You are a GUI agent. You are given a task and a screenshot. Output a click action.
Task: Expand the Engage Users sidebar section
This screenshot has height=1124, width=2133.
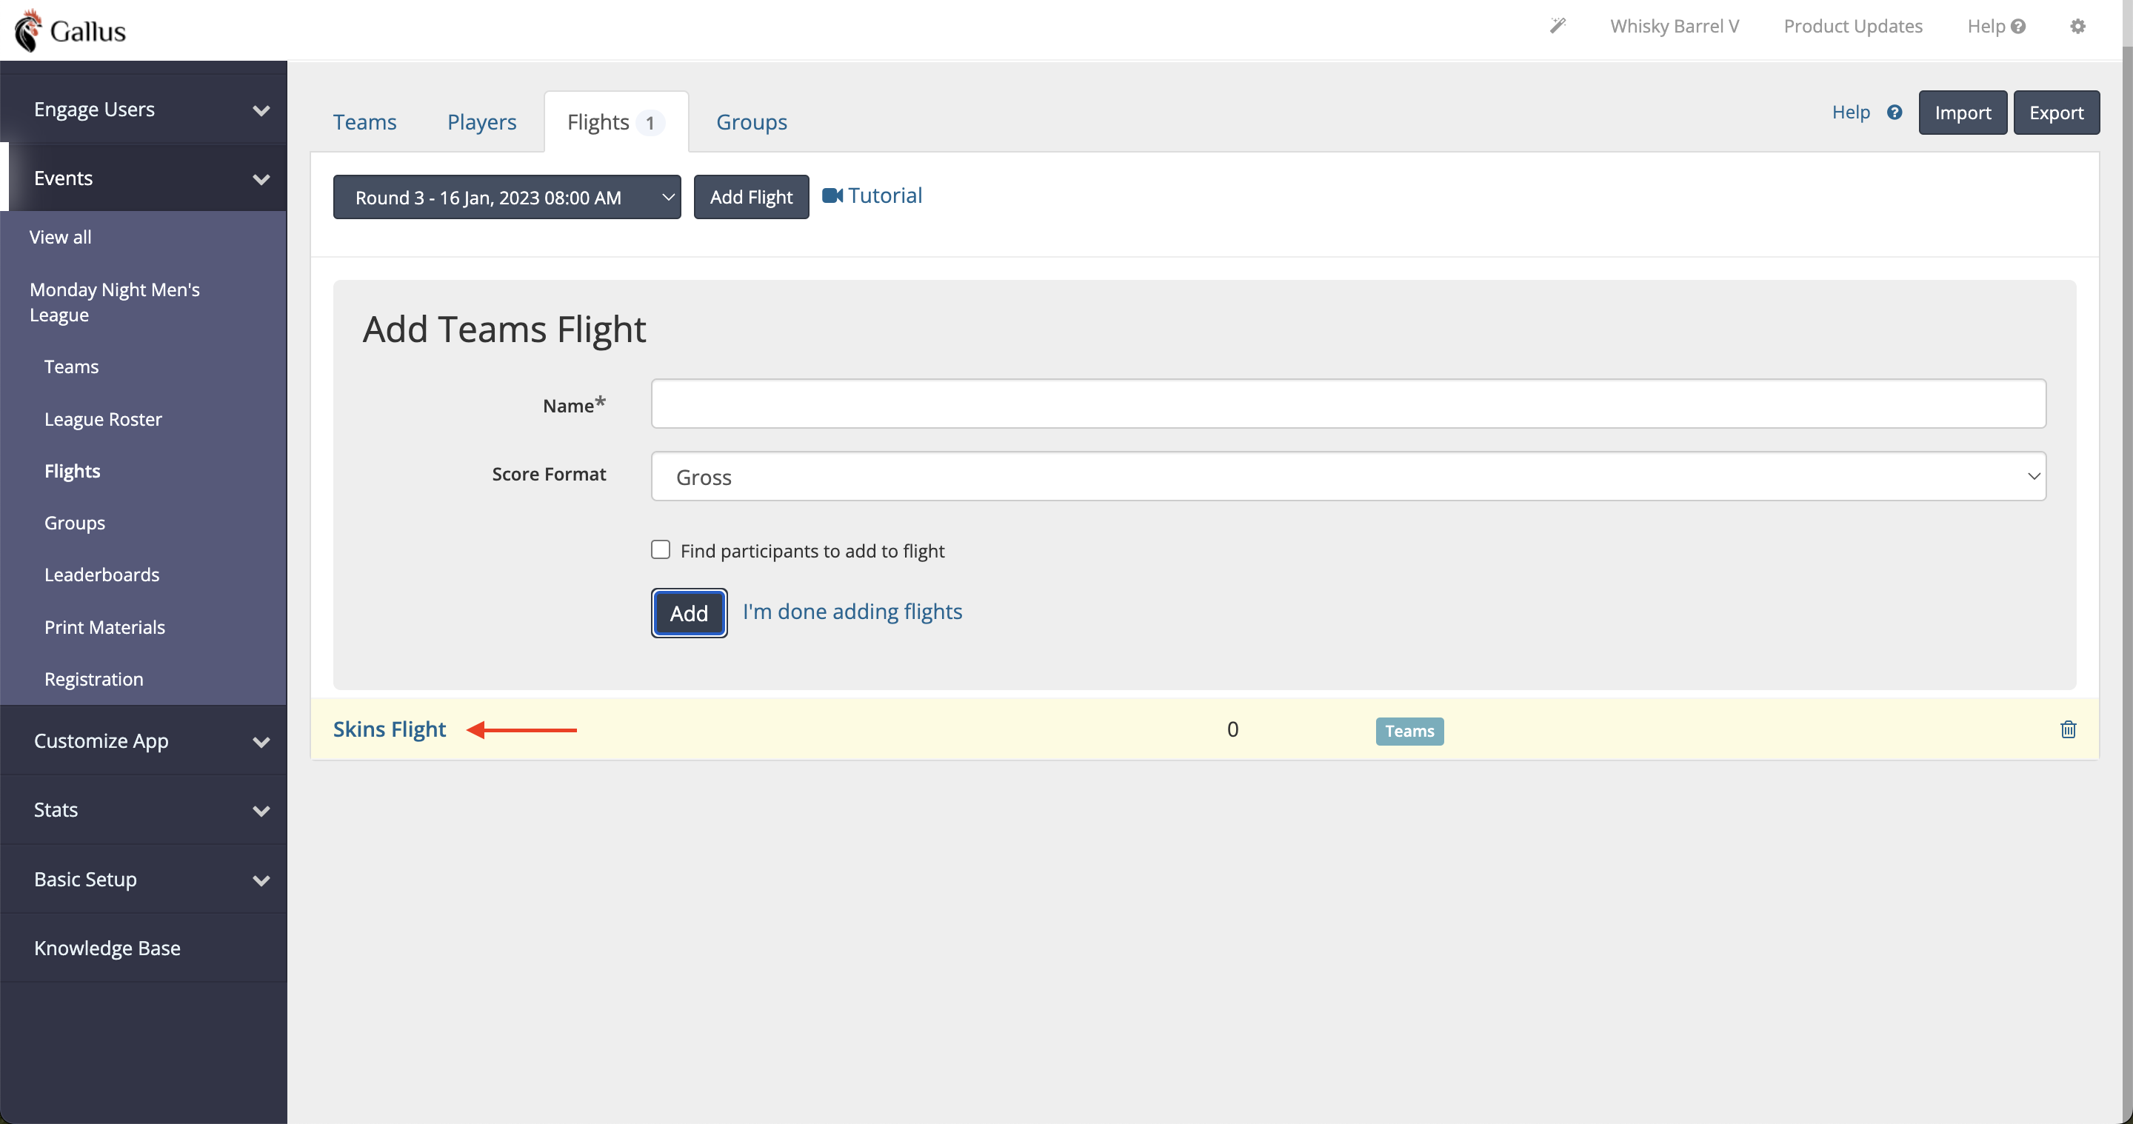[x=144, y=110]
